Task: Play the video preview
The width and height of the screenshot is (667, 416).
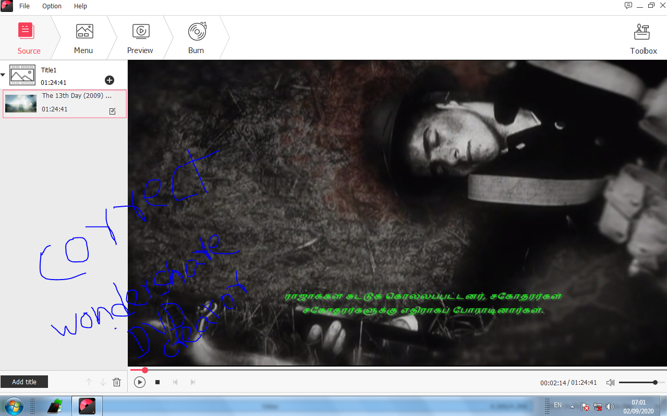Action: click(139, 382)
